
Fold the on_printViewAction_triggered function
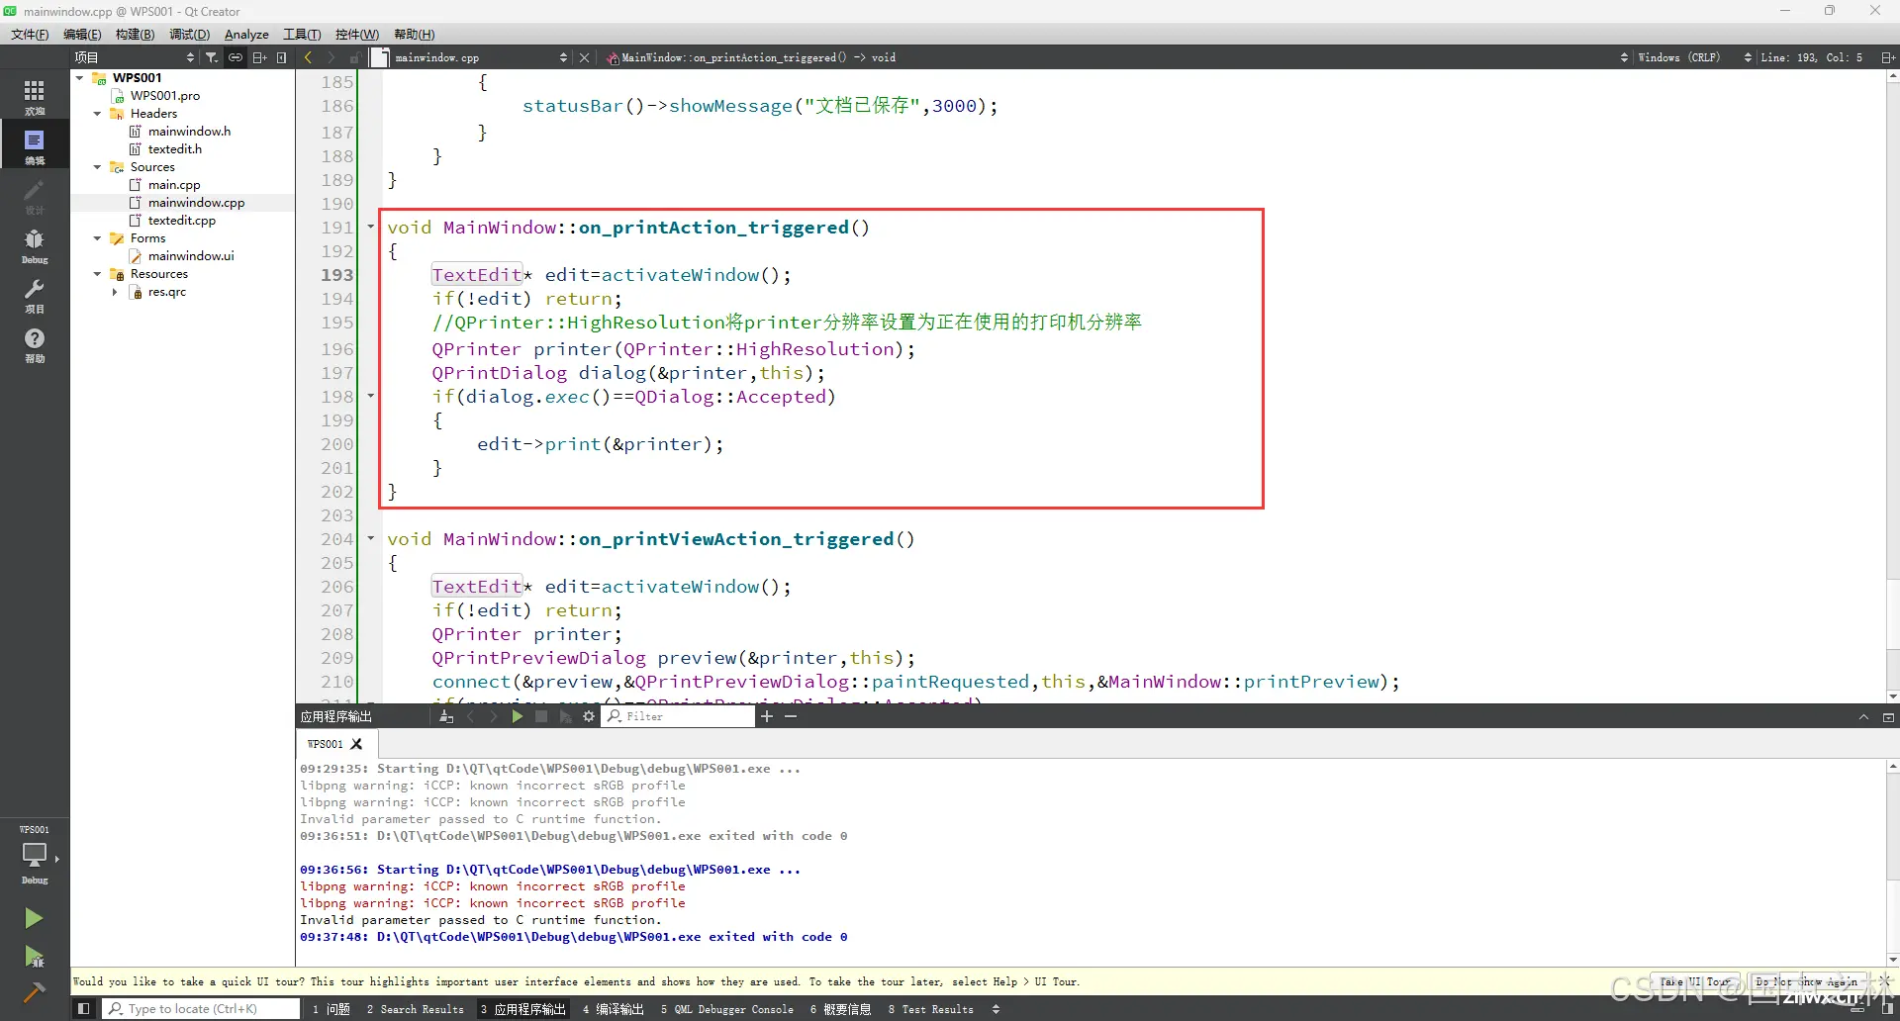(x=371, y=538)
